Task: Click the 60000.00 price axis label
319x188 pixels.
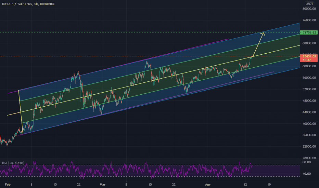Action: [x=309, y=66]
